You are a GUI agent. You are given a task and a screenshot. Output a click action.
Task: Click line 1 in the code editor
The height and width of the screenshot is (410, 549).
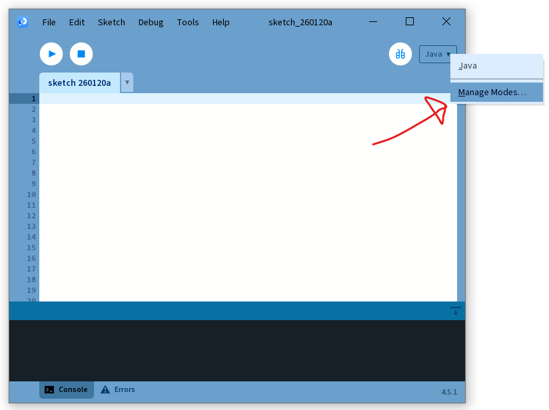click(233, 99)
